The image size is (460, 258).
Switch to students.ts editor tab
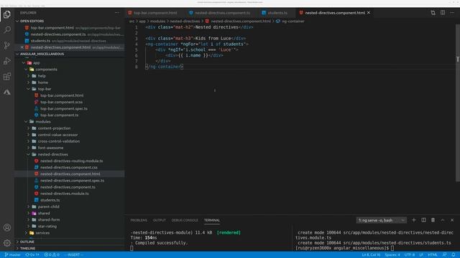(x=277, y=13)
